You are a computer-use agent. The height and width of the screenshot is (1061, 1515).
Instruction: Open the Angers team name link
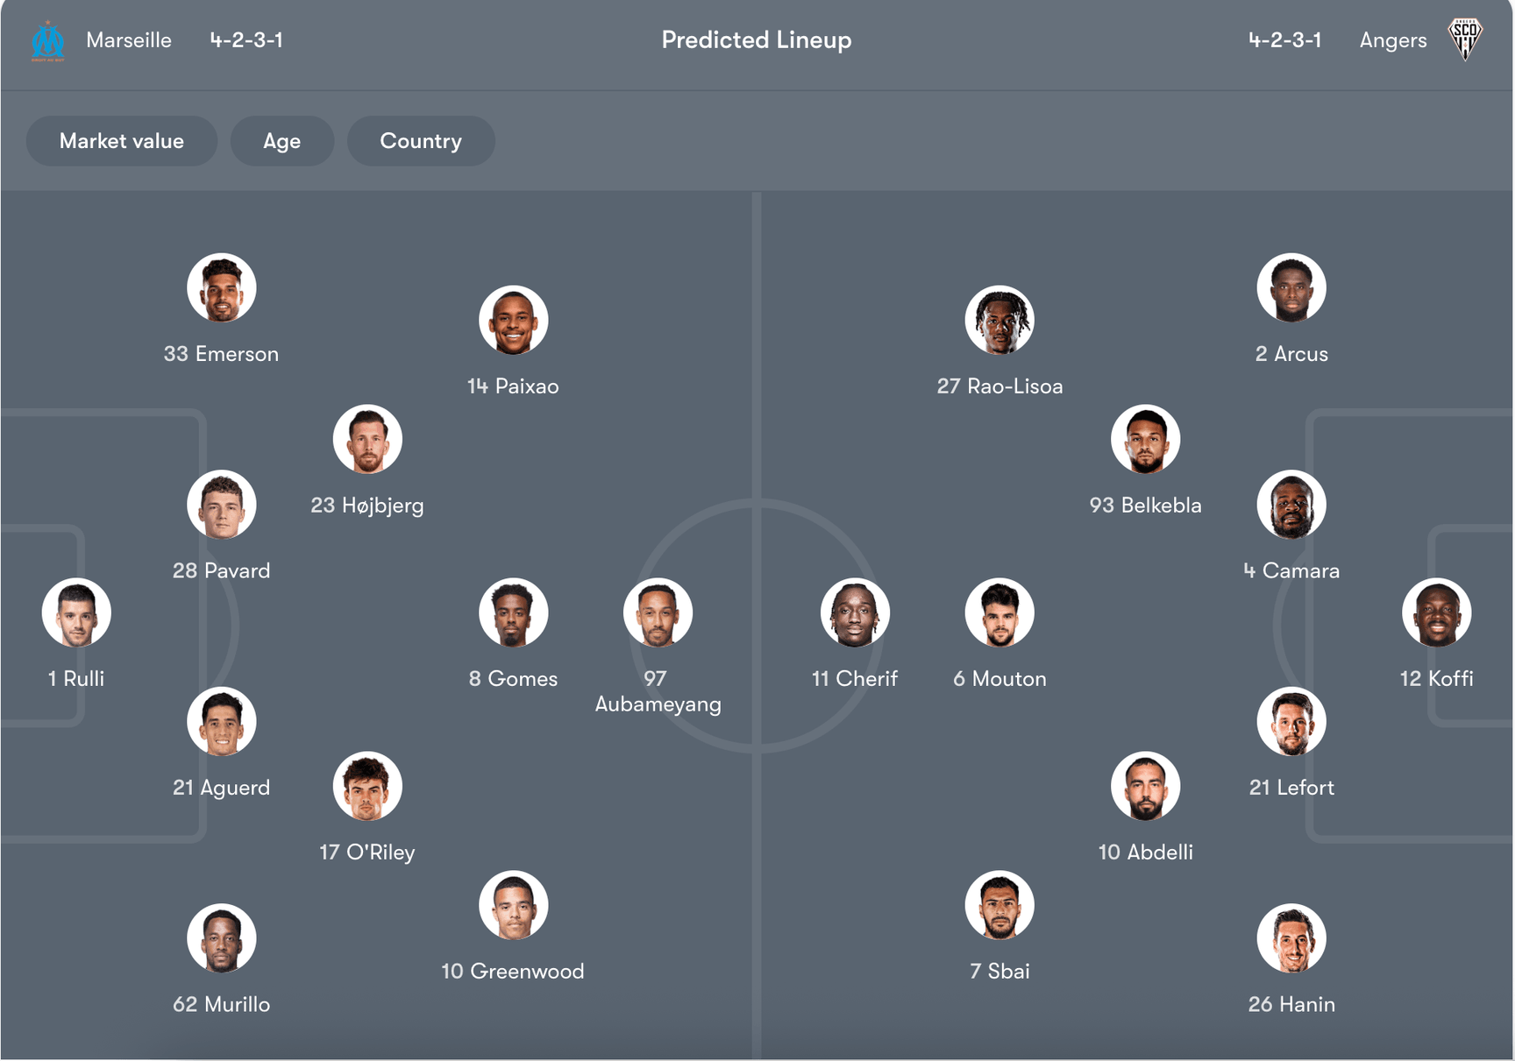point(1392,40)
